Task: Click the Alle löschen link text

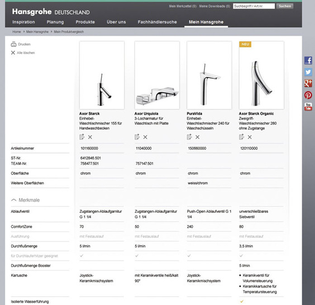Action: tap(26, 53)
